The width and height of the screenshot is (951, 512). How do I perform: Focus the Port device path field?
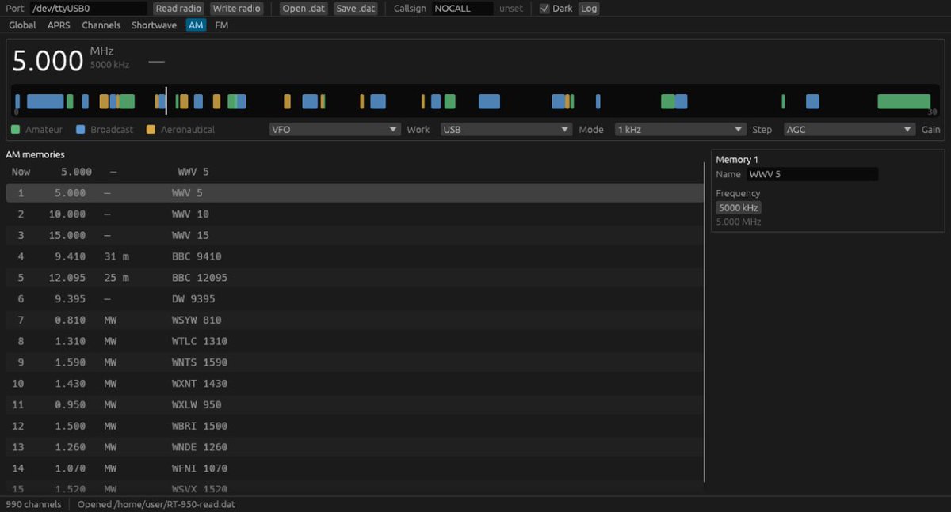point(89,9)
